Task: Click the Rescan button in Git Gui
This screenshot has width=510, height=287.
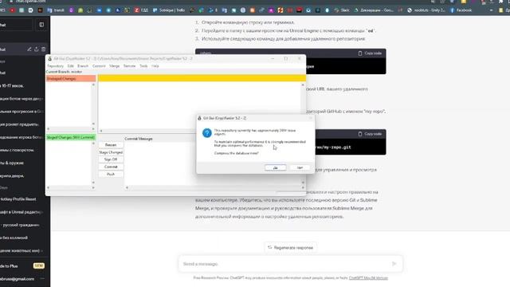Action: point(111,145)
